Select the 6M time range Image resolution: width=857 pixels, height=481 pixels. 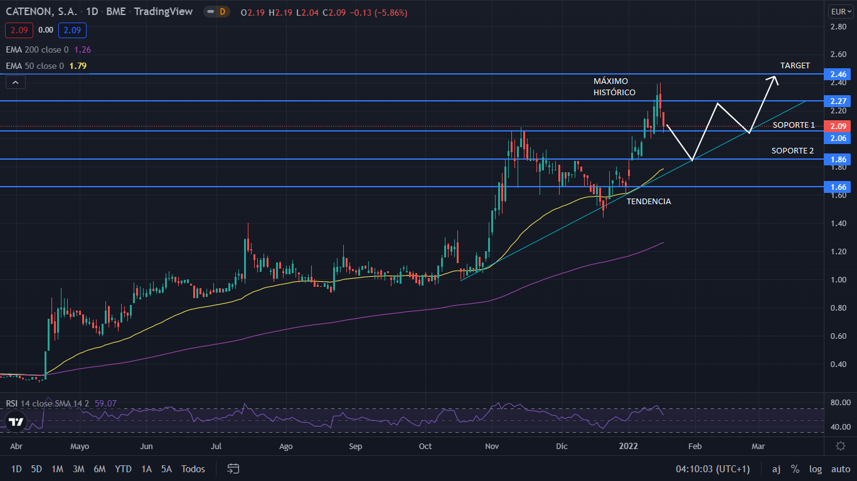click(x=99, y=468)
